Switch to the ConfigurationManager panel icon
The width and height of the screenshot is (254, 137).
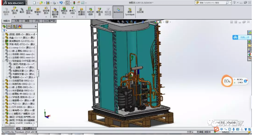[x=14, y=27]
